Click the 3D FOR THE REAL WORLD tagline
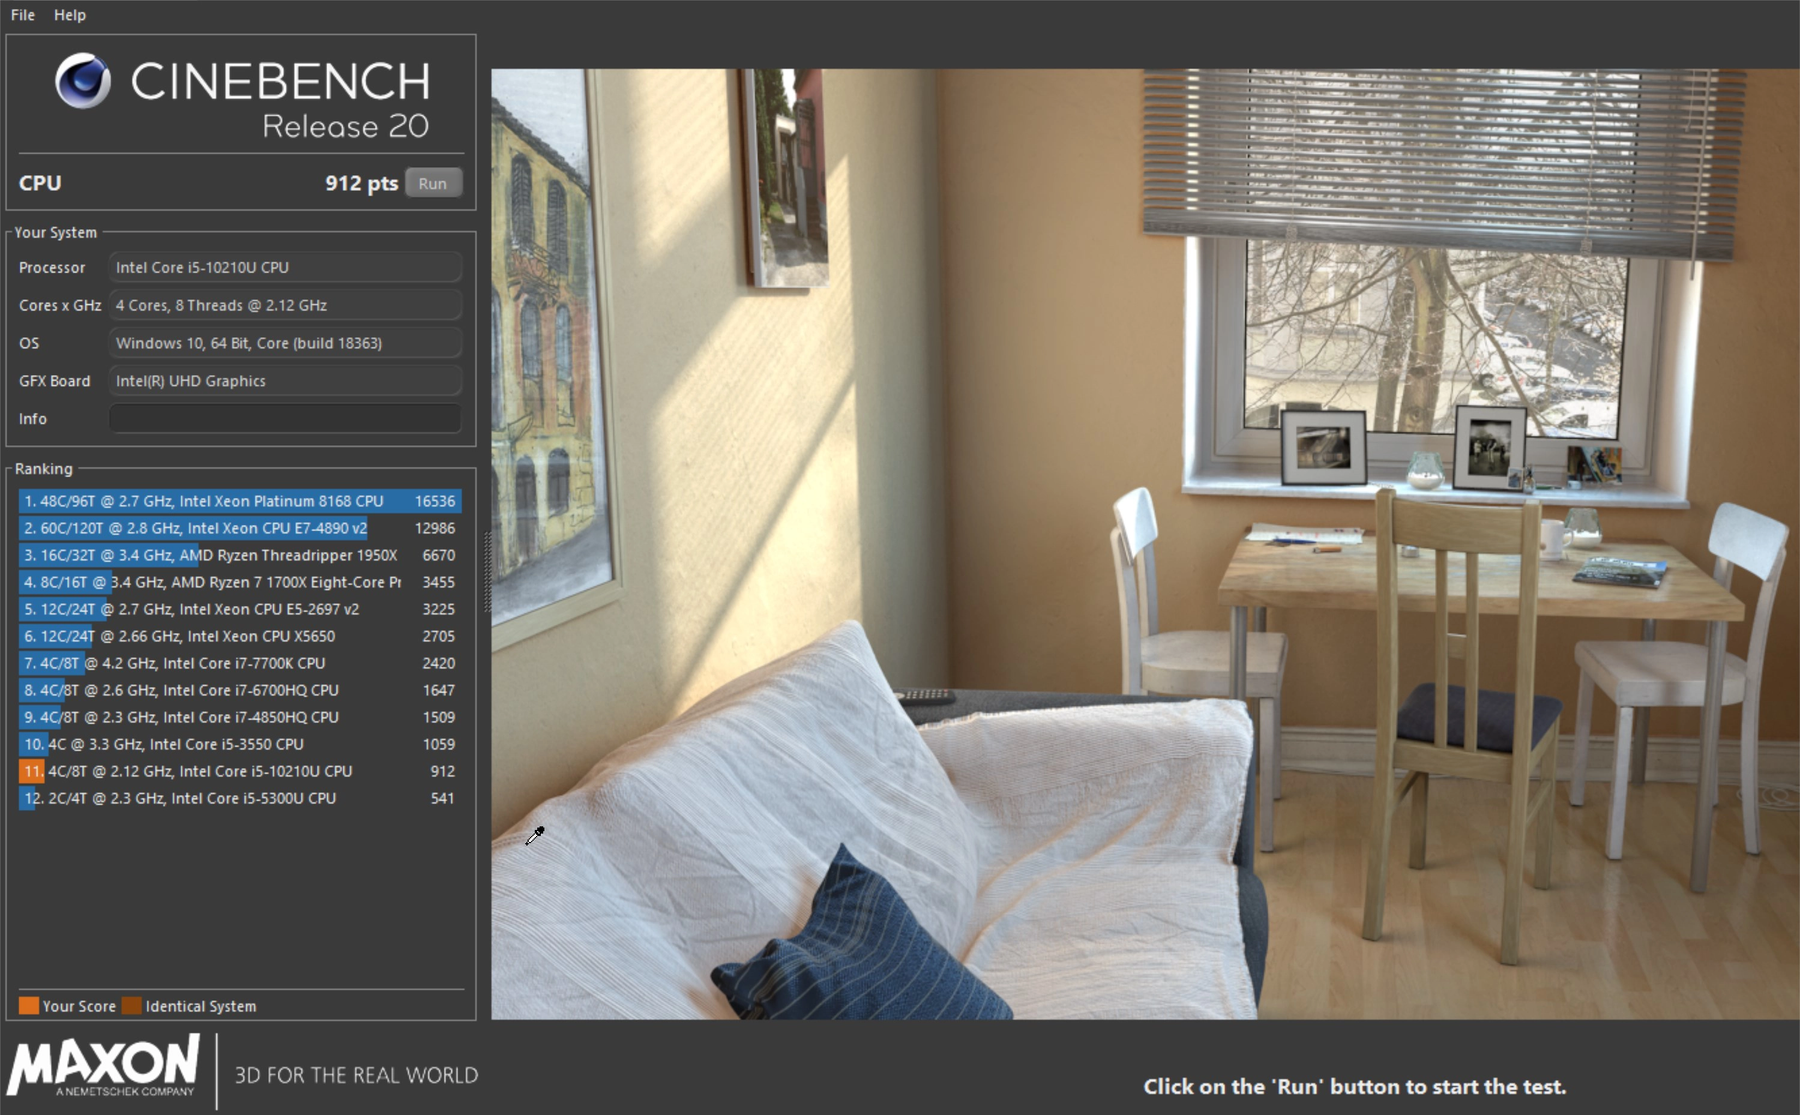1800x1115 pixels. coord(356,1075)
